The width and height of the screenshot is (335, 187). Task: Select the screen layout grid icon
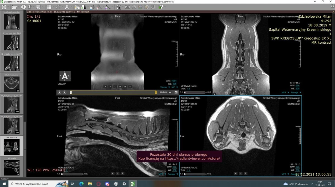click(x=49, y=7)
